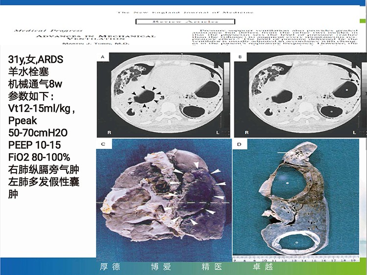Click the CT image labeled A
The width and height of the screenshot is (367, 275).
coord(163,95)
